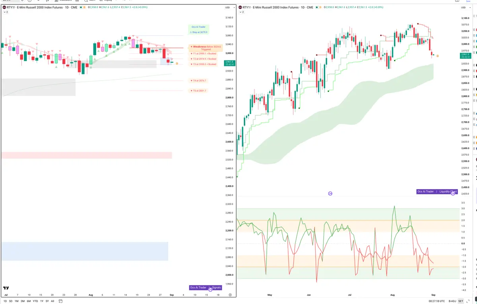Click the 'Stop at 3079.9' label

[198, 32]
